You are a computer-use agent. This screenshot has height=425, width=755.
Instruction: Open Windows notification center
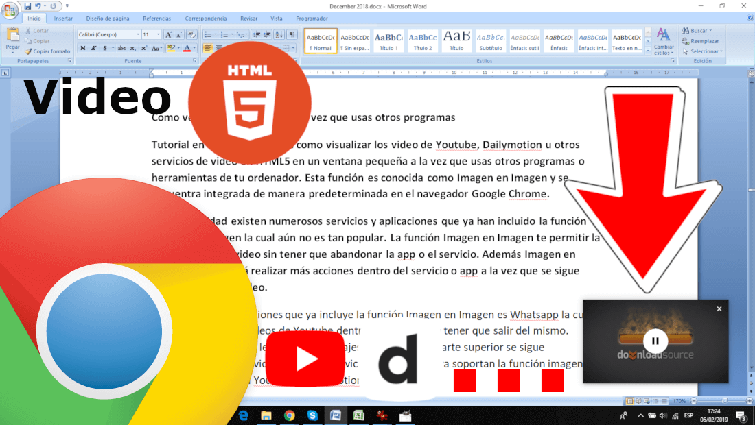click(x=741, y=415)
